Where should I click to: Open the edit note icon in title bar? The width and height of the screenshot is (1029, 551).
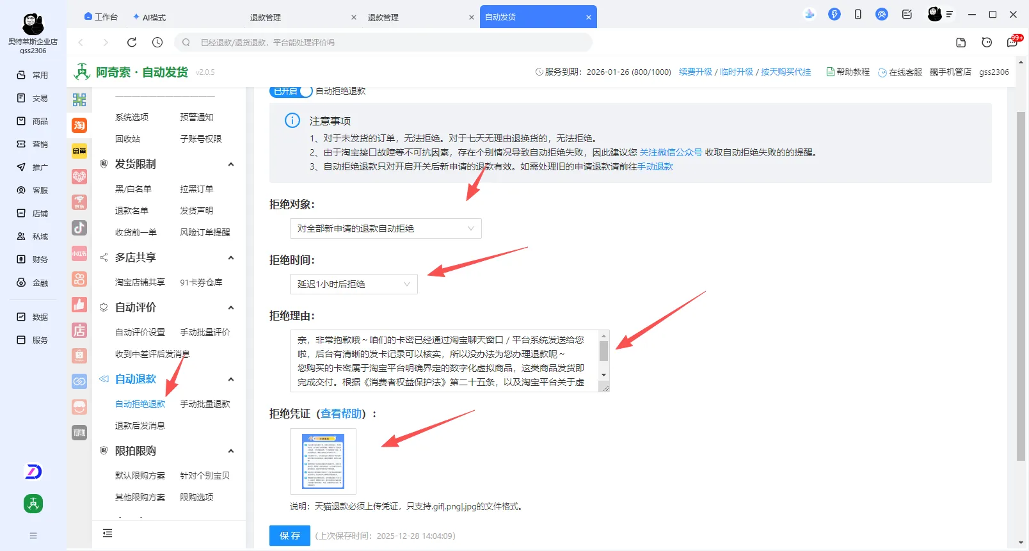[907, 14]
